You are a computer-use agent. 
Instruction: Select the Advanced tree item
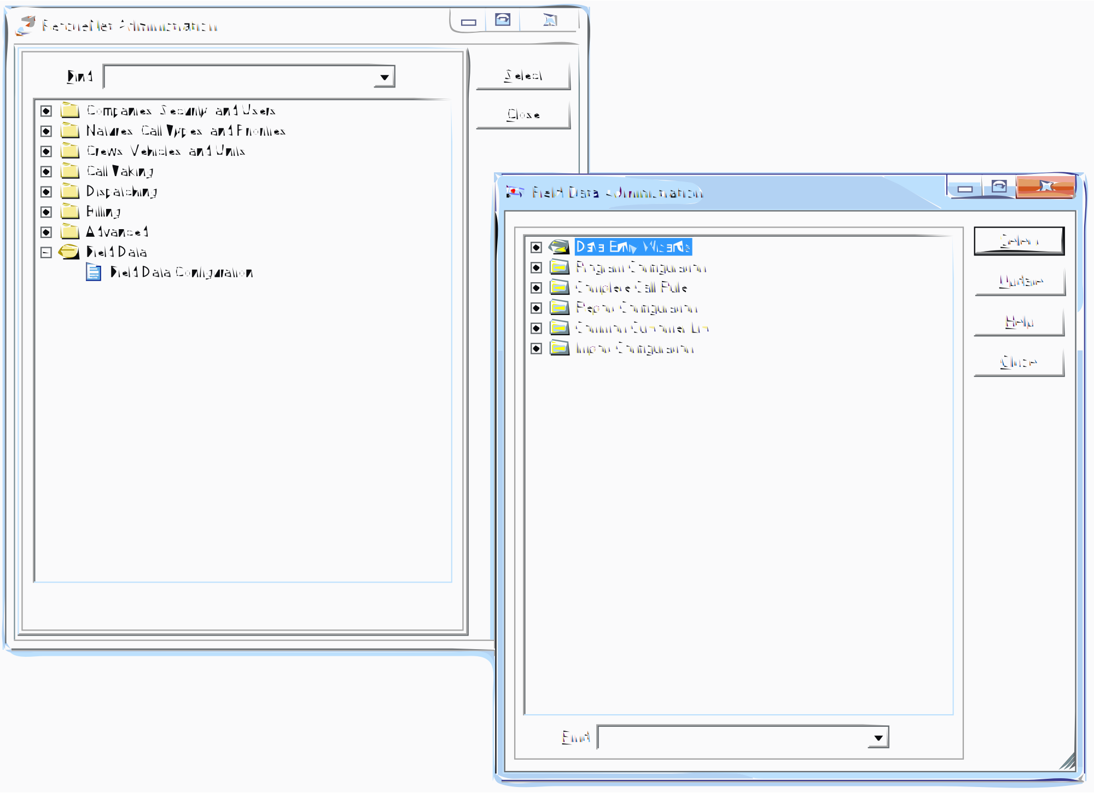[117, 232]
